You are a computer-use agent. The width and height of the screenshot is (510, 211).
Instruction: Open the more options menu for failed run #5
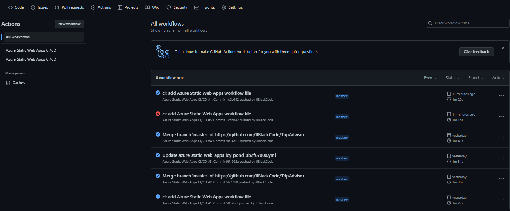pyautogui.click(x=502, y=116)
